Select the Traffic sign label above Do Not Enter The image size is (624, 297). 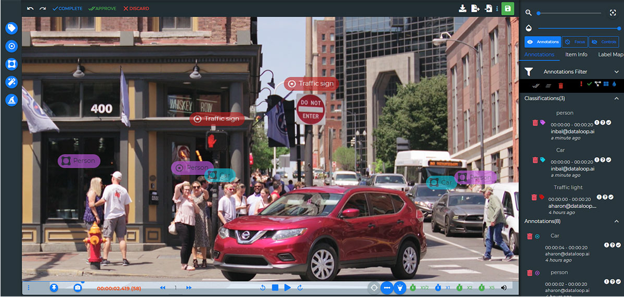point(311,84)
